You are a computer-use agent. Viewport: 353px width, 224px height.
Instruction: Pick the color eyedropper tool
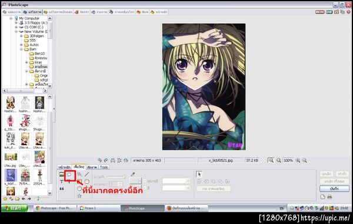pyautogui.click(x=133, y=174)
